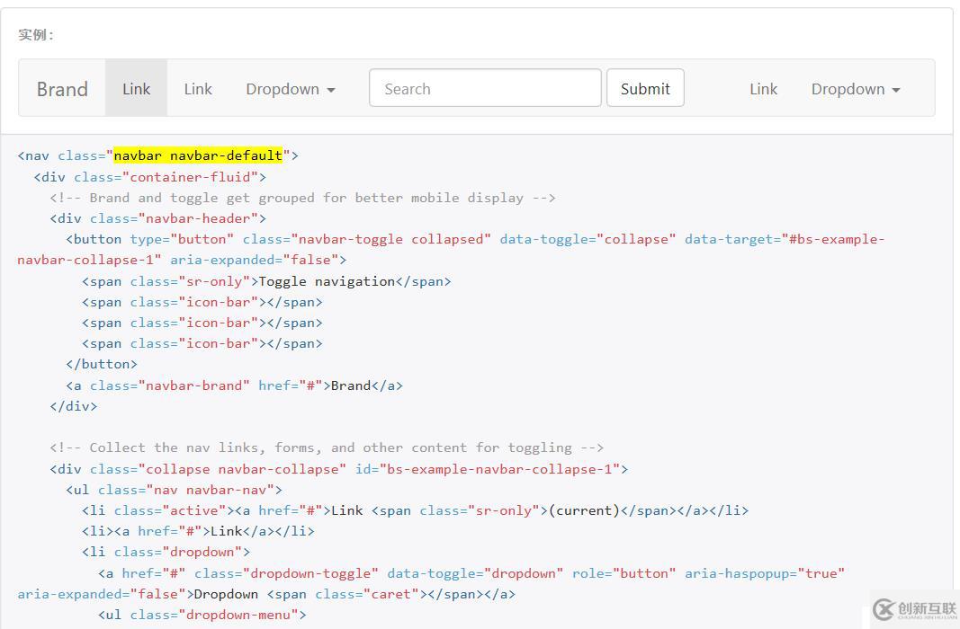Select the active Link item in navbar
Image resolution: width=960 pixels, height=629 pixels.
point(136,89)
